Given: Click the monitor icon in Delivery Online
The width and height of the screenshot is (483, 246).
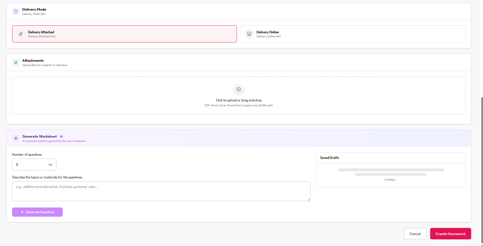Looking at the screenshot, I should [249, 34].
